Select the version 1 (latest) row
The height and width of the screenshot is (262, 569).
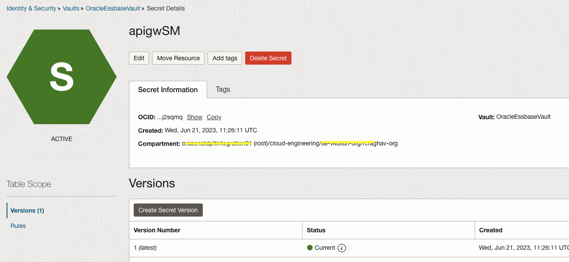(145, 248)
